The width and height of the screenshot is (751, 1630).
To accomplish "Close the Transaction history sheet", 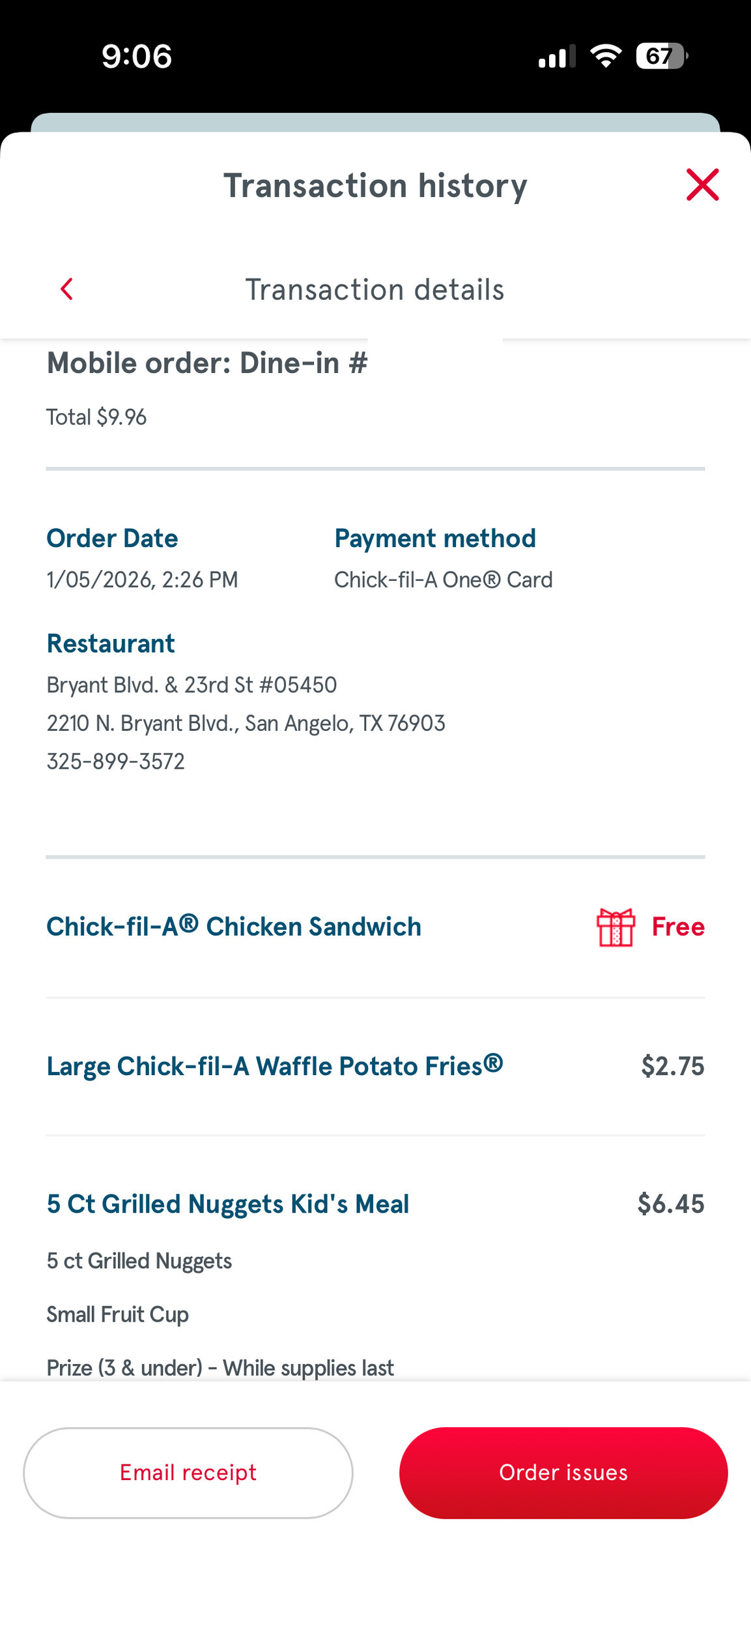I will coord(702,185).
